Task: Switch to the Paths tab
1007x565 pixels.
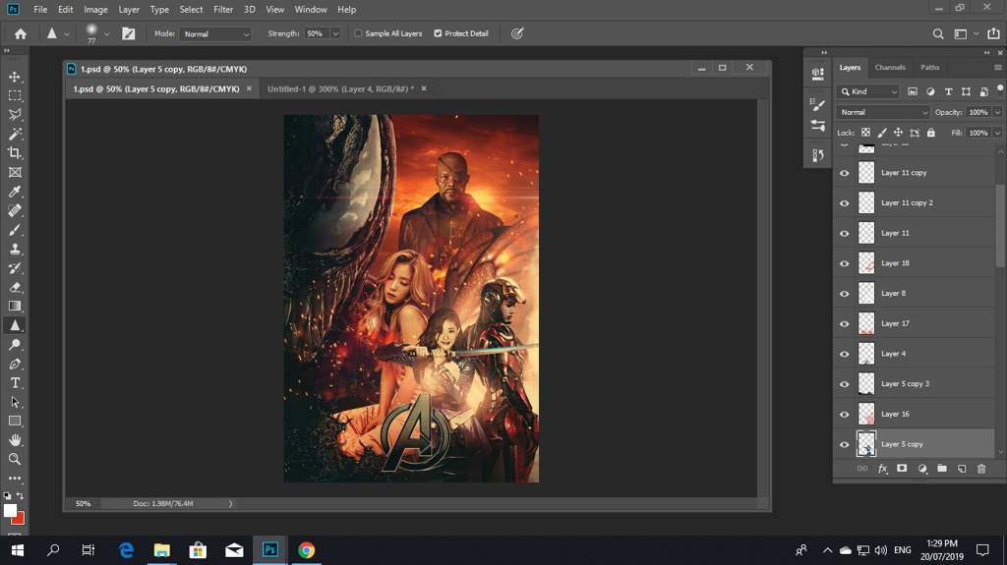Action: point(929,68)
